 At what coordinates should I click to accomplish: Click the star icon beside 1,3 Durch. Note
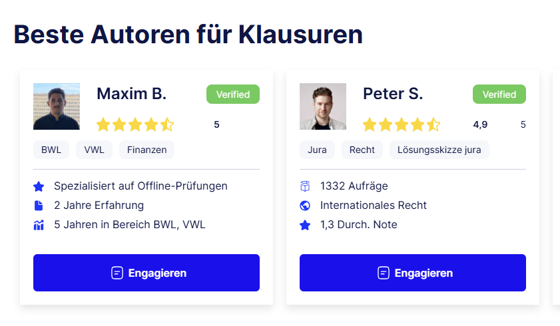point(305,225)
